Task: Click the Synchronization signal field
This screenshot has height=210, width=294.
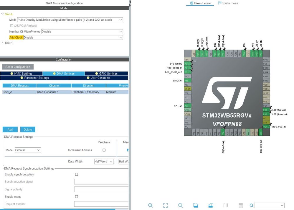Action: coord(101,182)
